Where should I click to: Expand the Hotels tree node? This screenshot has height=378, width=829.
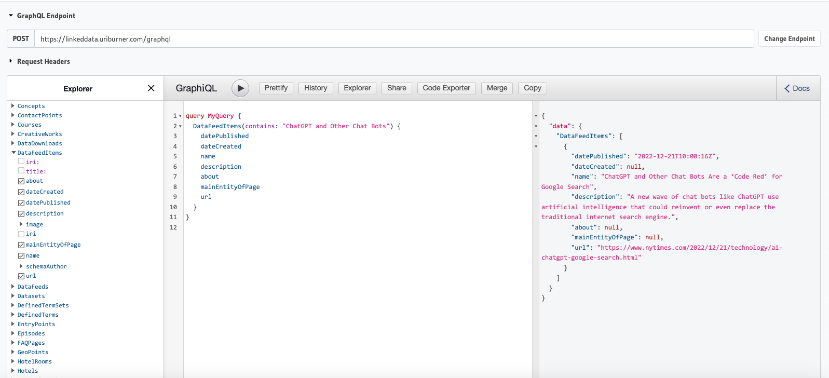click(x=13, y=371)
